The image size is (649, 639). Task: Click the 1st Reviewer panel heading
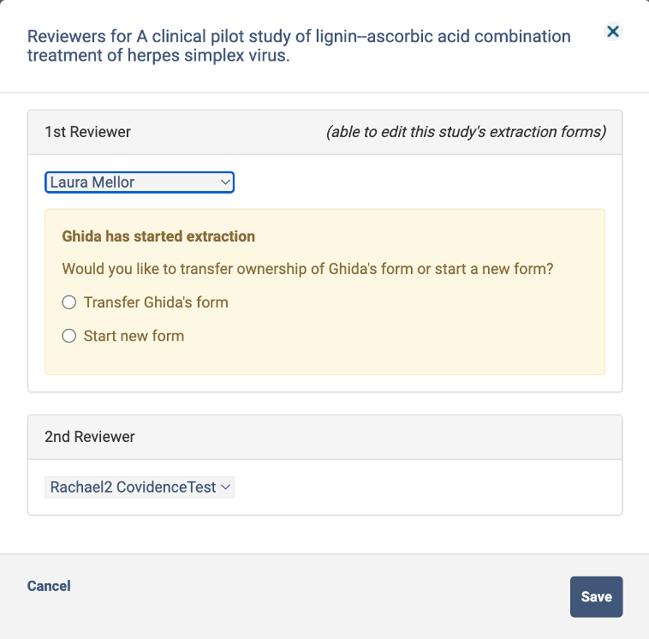tap(87, 132)
